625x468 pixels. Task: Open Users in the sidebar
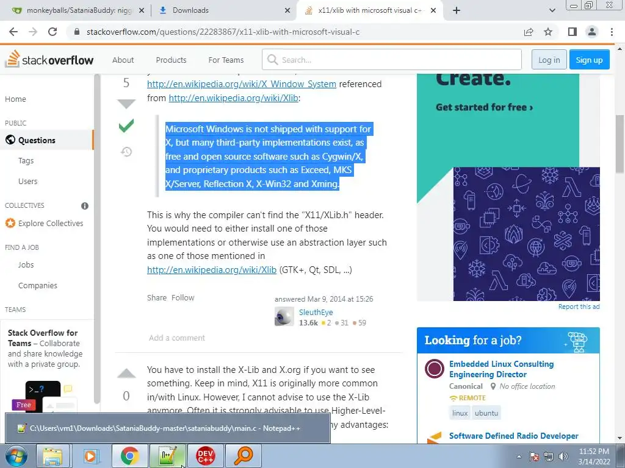(28, 182)
